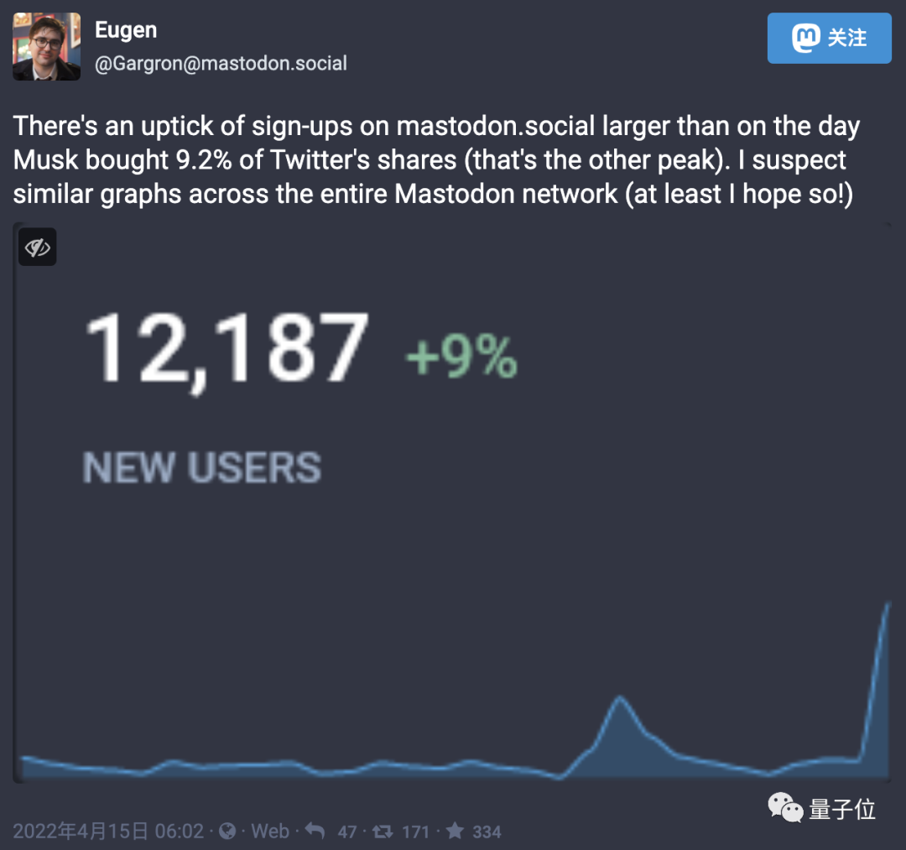Click the Mastodon logo on follow button
The width and height of the screenshot is (906, 850).
tap(807, 39)
